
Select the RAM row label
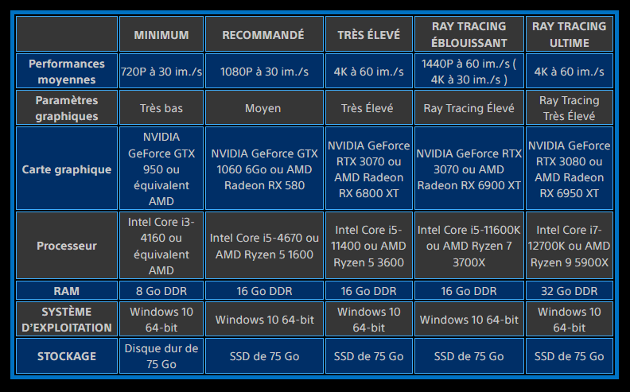pyautogui.click(x=67, y=291)
